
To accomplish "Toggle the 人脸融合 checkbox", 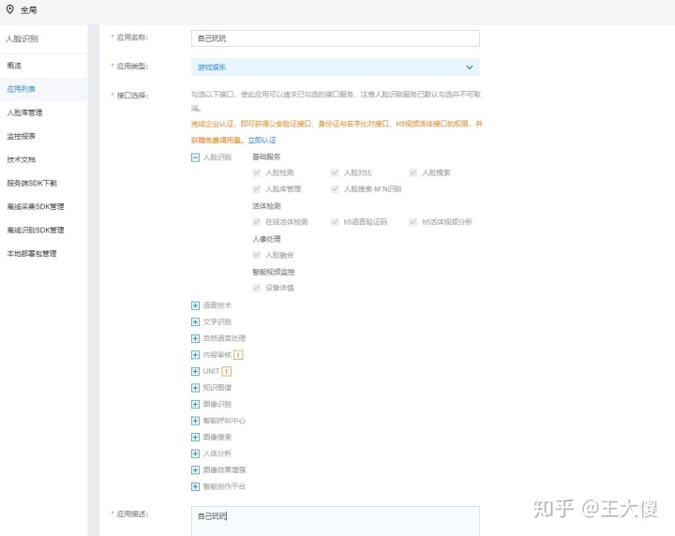I will pos(257,255).
